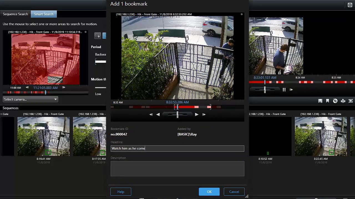Viewport: 355px width, 199px height.
Task: Click the right pane shuttle speed slider
Action: coord(265,90)
